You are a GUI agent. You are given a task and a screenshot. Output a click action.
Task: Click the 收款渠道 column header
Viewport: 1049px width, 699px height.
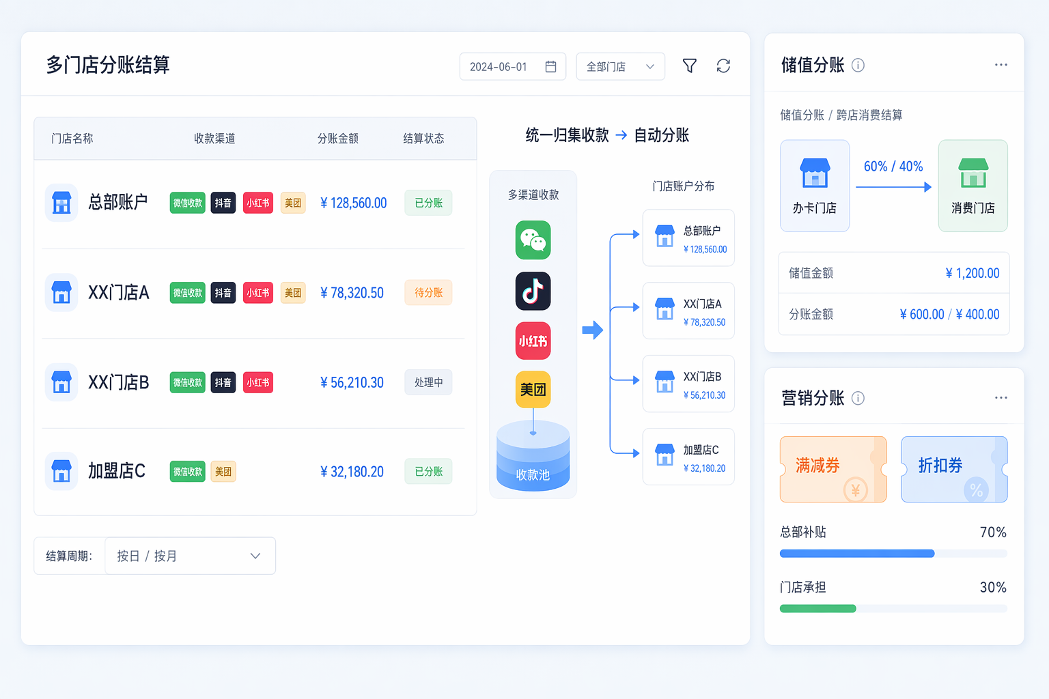(214, 139)
